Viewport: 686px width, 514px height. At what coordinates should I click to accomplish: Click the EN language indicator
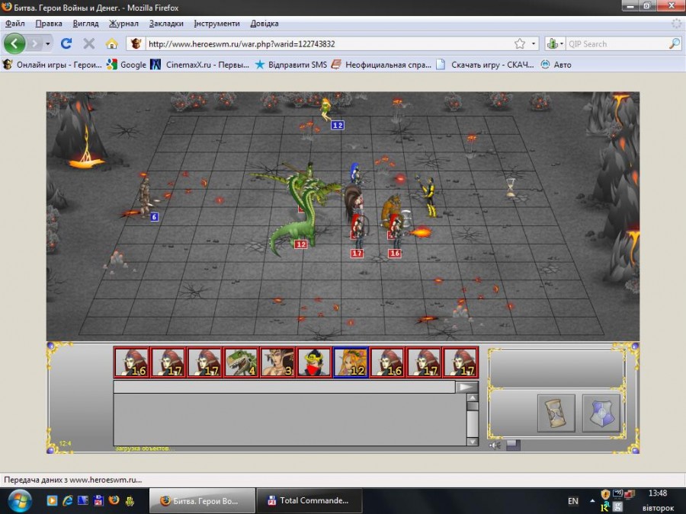[572, 501]
